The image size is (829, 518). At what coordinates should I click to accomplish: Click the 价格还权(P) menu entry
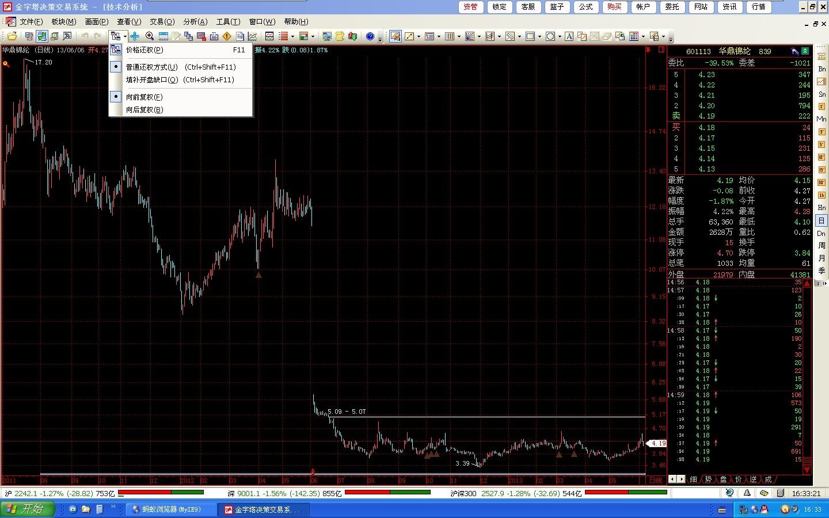(144, 50)
